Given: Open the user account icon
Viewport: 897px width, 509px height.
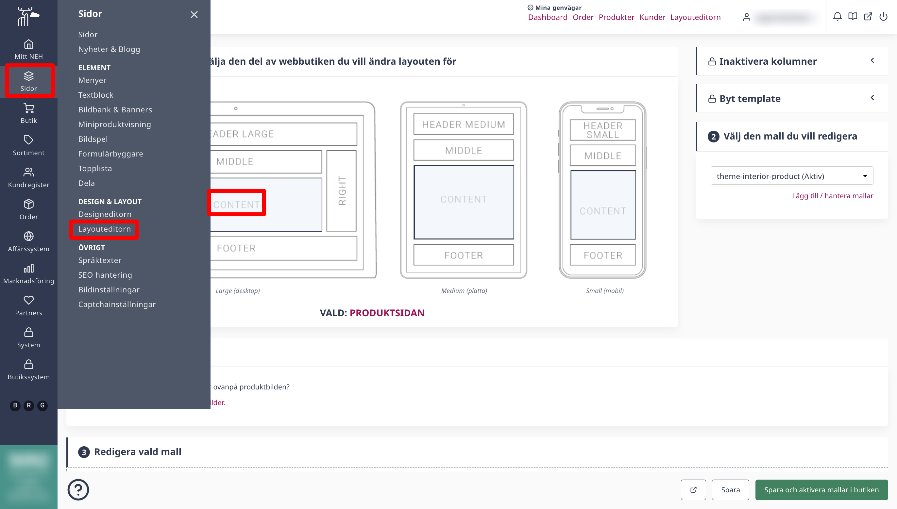Looking at the screenshot, I should point(747,17).
